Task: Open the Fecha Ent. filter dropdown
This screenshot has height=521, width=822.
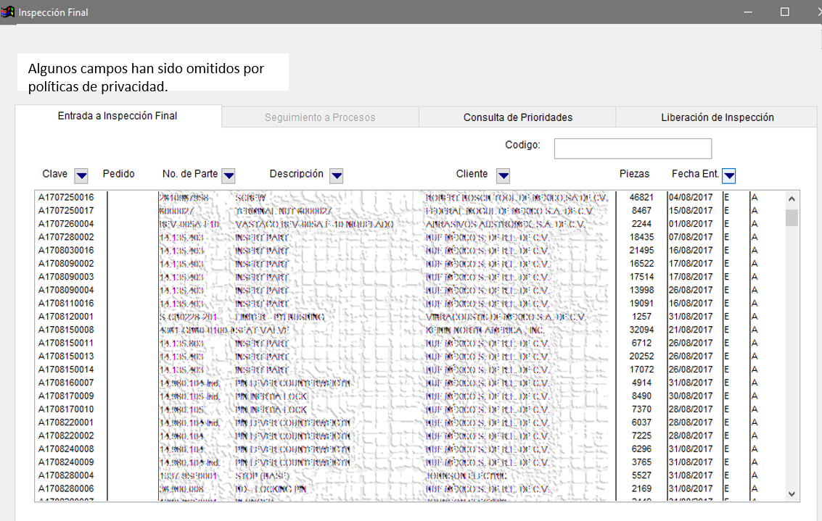Action: pos(729,175)
